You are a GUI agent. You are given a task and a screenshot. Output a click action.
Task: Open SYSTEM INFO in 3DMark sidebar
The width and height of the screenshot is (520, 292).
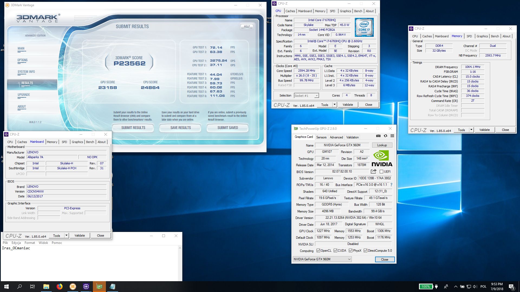[26, 72]
